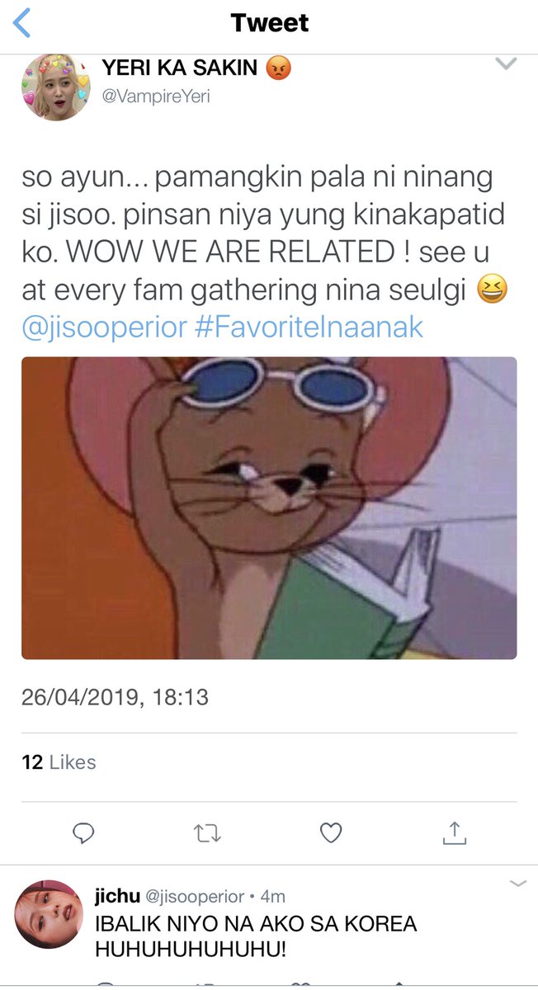
Task: Tap the retweet arrows icon
Action: pos(207,834)
